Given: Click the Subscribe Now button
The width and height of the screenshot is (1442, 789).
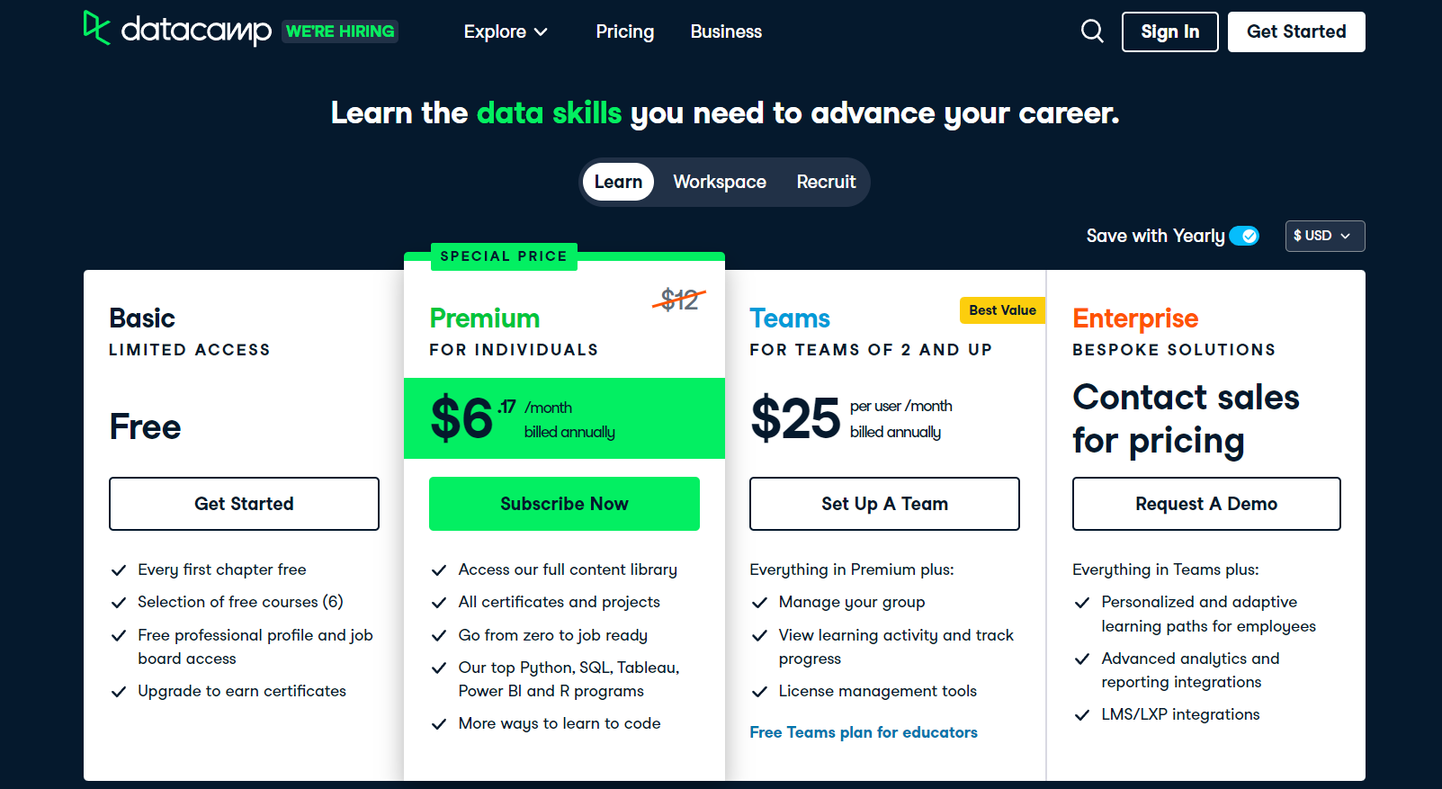Looking at the screenshot, I should (564, 504).
